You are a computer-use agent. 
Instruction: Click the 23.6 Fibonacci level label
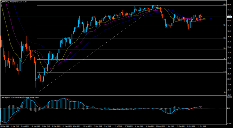pos(225,71)
